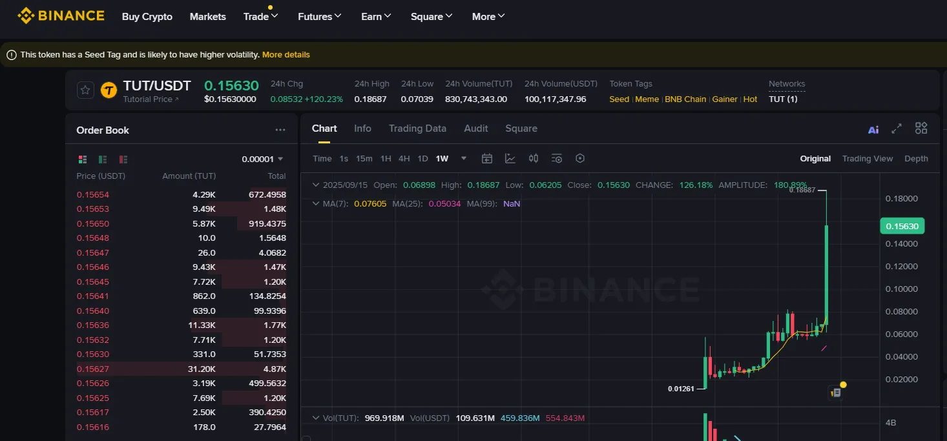The width and height of the screenshot is (947, 441).
Task: Click the 0.15630 current price label on axis
Action: 902,226
